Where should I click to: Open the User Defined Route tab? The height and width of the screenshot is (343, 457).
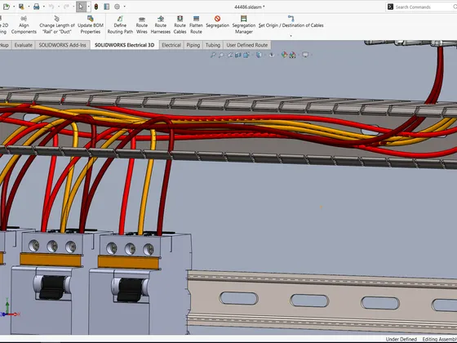coord(246,45)
